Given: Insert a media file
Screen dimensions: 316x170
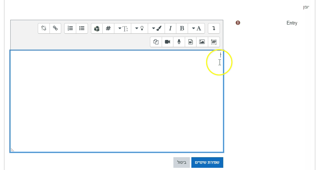Looking at the screenshot, I should click(191, 42).
